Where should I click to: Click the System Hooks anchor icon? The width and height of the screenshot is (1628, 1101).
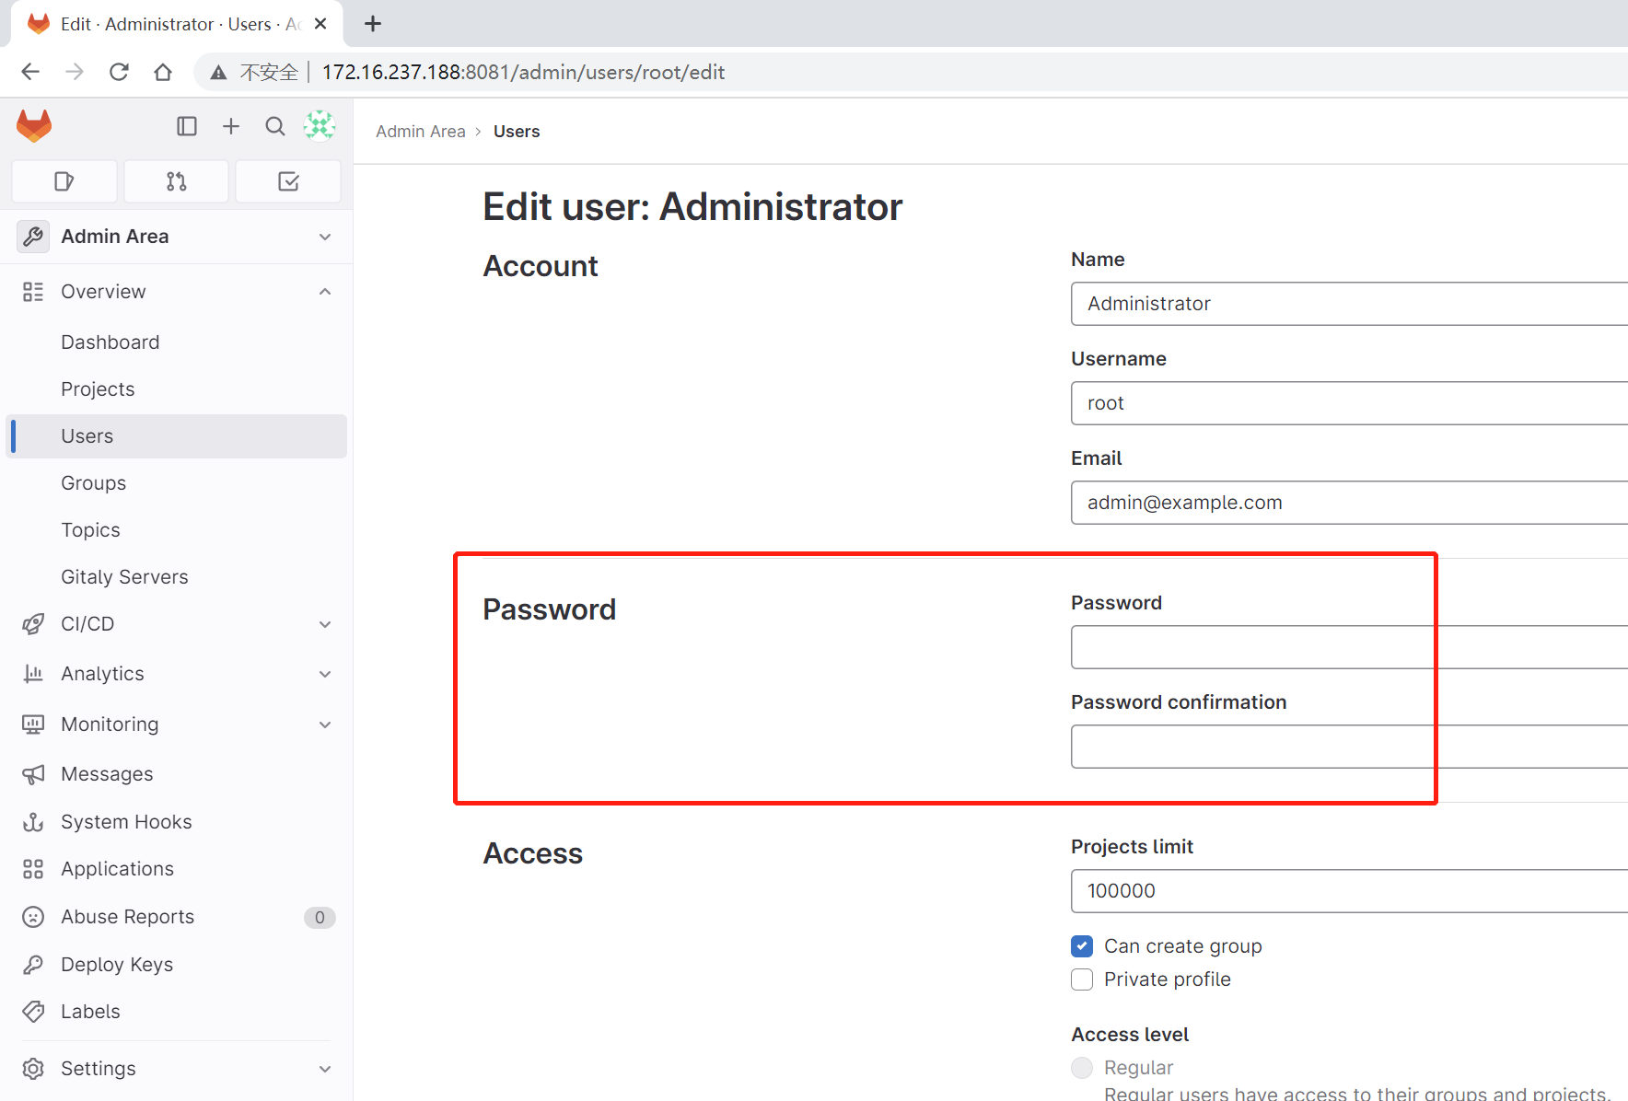(x=33, y=822)
